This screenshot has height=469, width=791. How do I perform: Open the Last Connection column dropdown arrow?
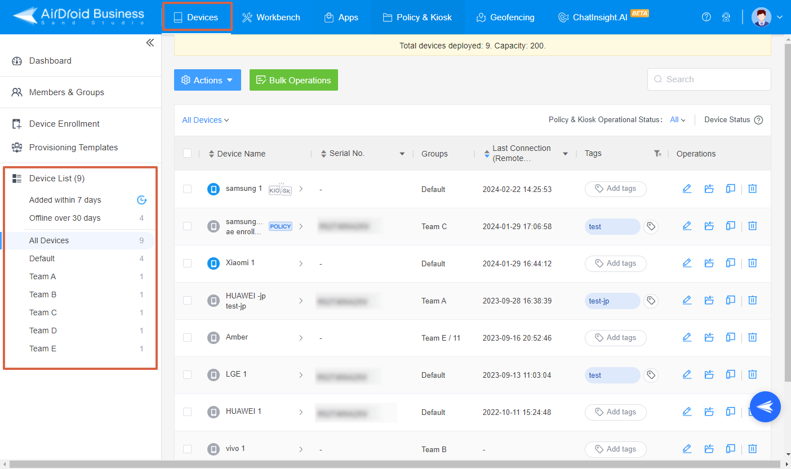(565, 154)
